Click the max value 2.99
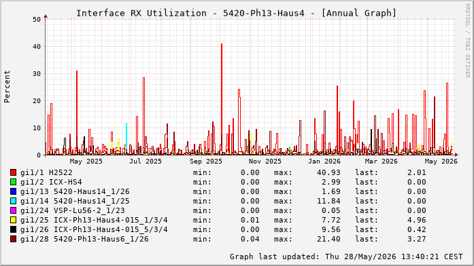The height and width of the screenshot is (266, 474). click(331, 182)
